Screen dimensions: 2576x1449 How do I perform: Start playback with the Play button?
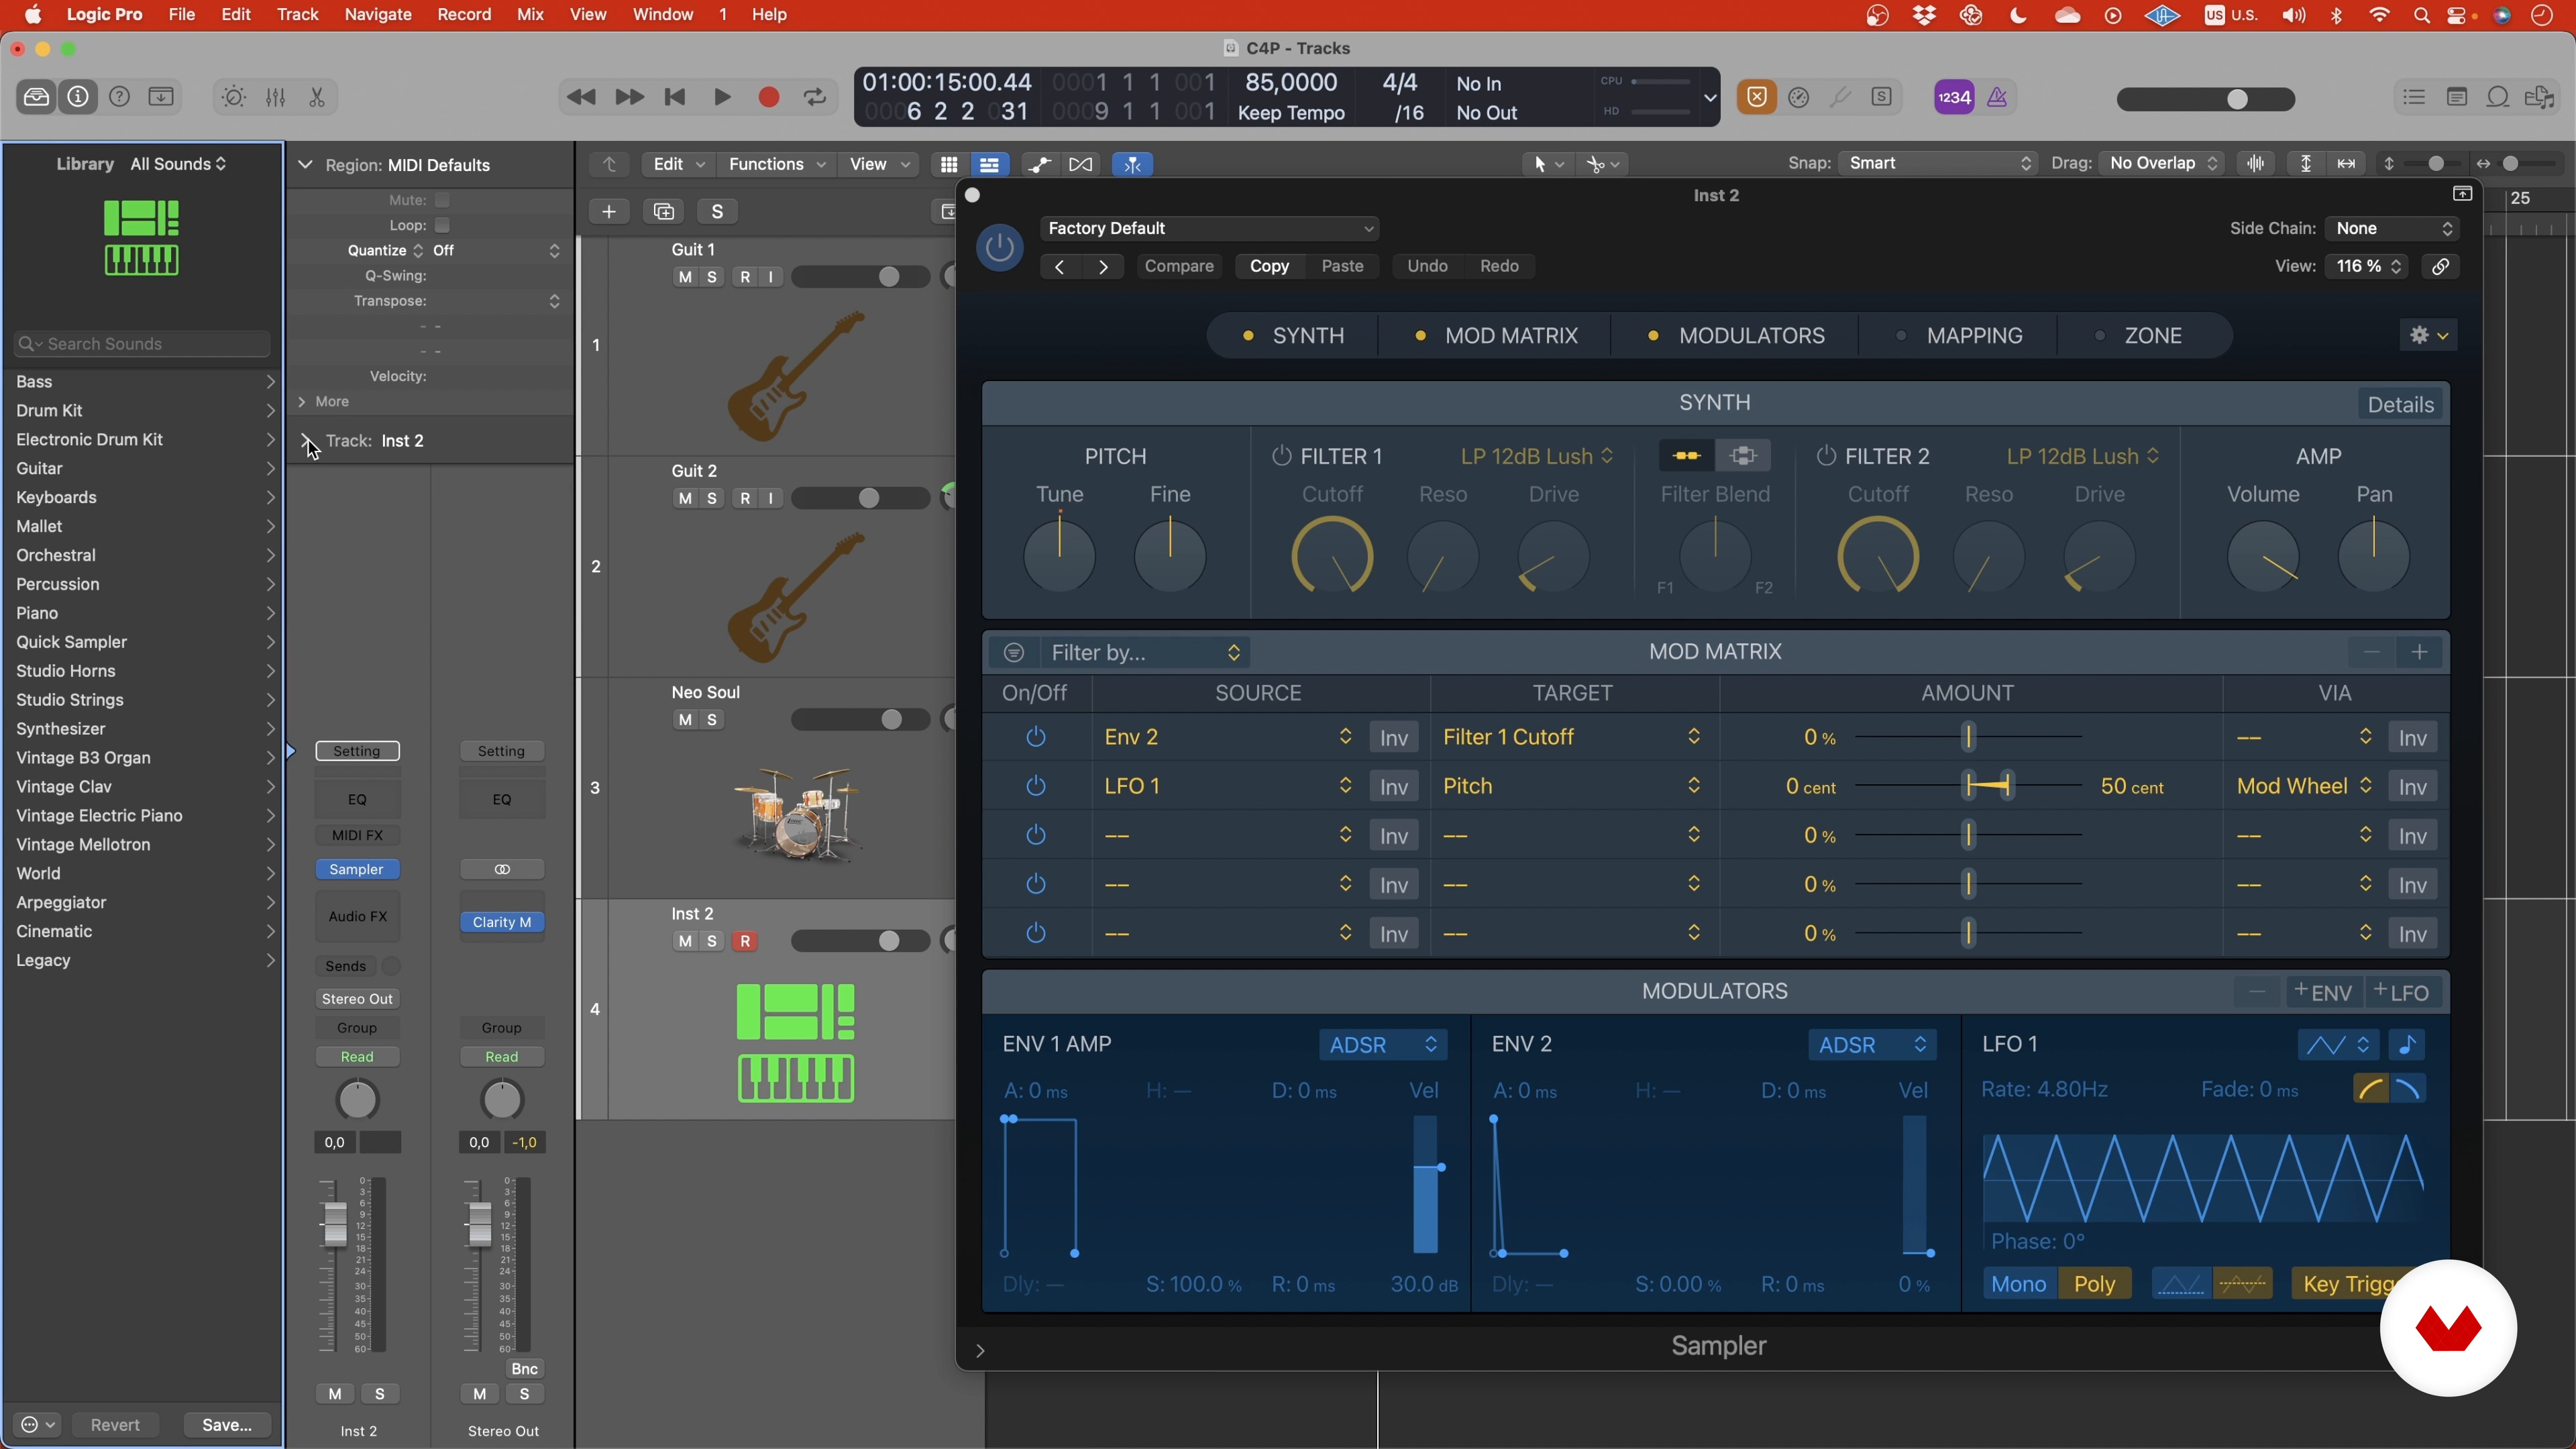point(722,97)
